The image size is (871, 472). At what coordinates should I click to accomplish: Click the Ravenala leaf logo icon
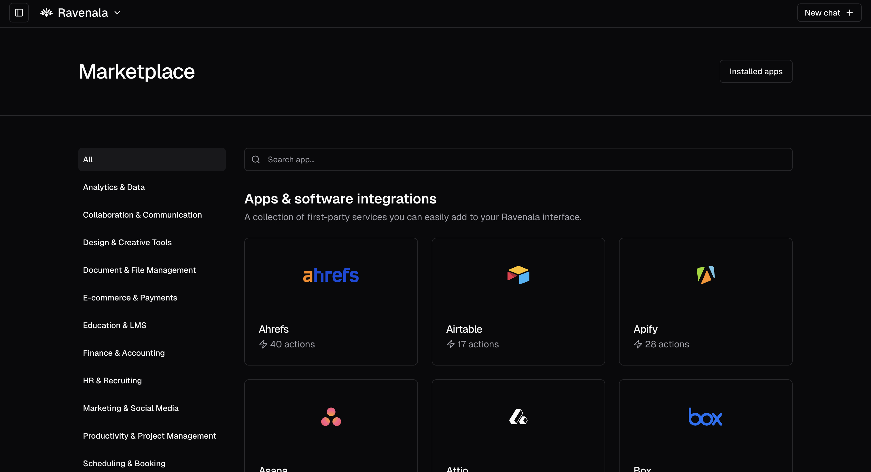click(x=47, y=13)
